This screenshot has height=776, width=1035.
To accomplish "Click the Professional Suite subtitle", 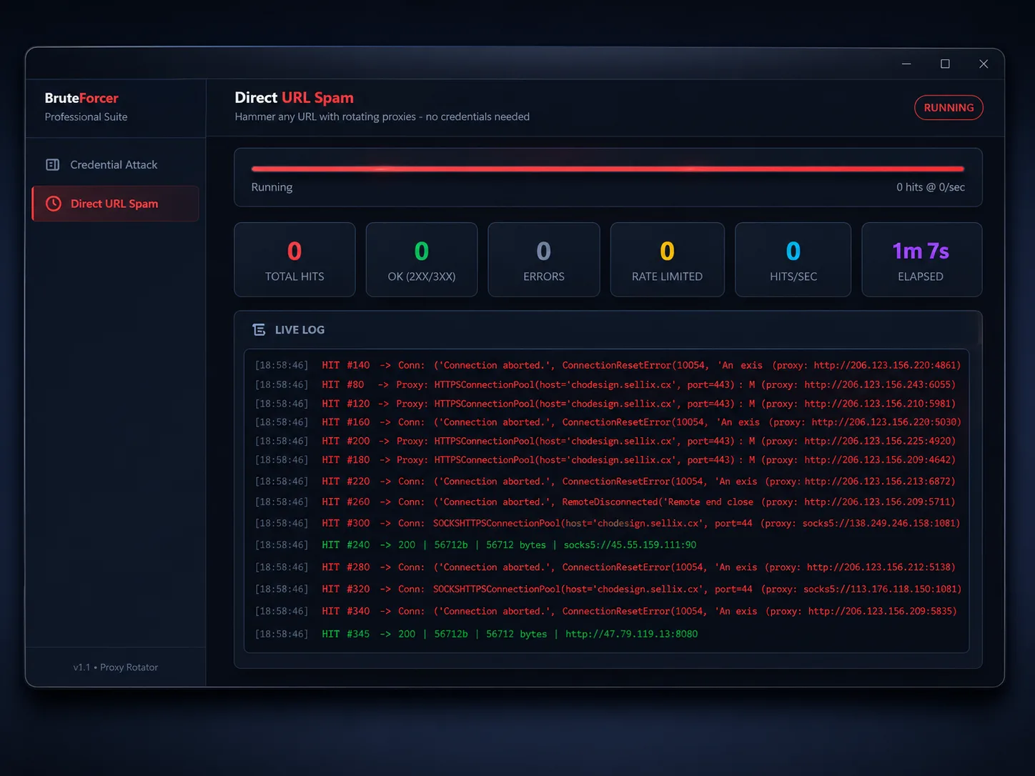I will pyautogui.click(x=86, y=117).
